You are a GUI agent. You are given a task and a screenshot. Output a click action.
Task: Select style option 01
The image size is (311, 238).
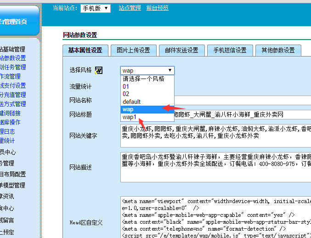[x=147, y=86]
